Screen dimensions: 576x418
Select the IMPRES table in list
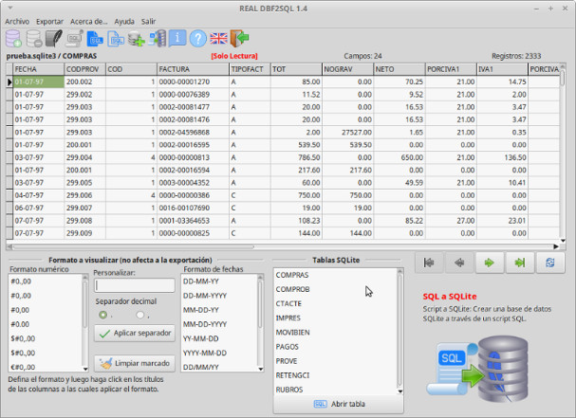[288, 318]
